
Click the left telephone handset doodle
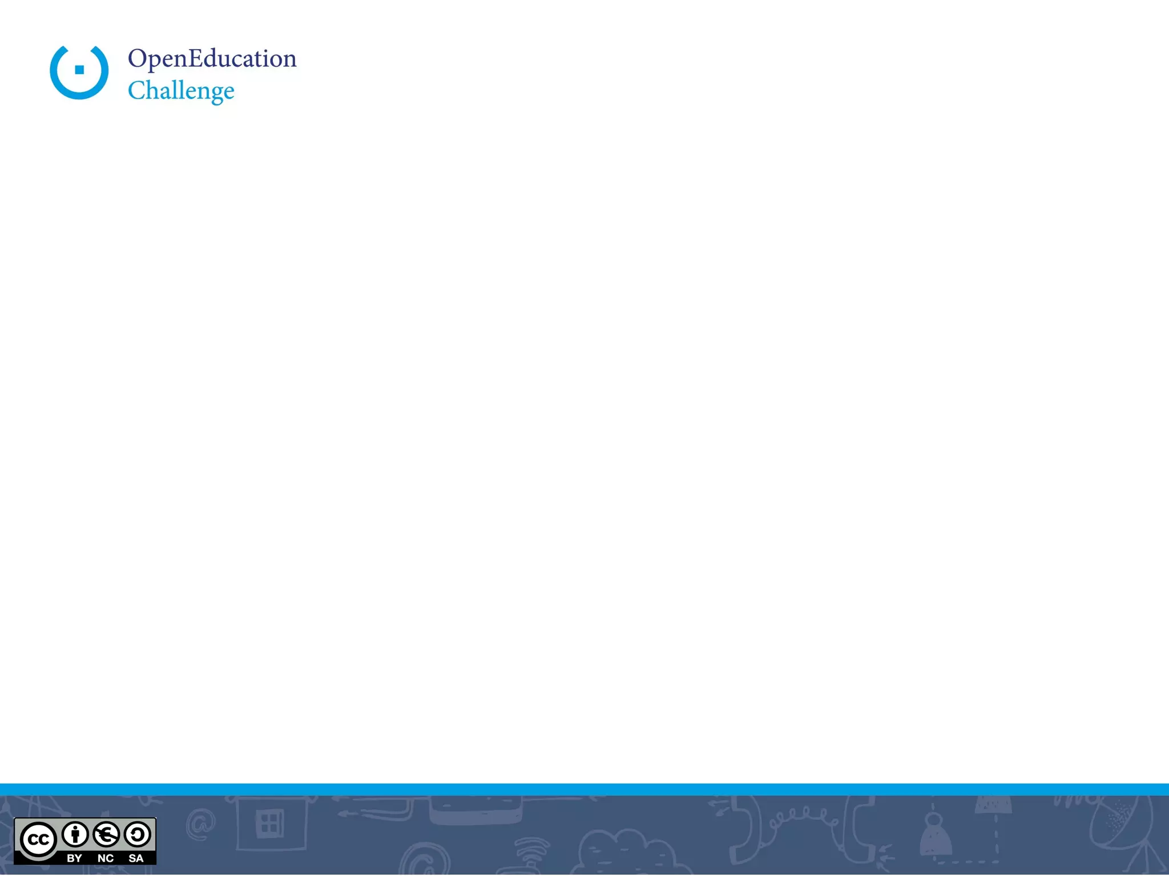click(745, 830)
